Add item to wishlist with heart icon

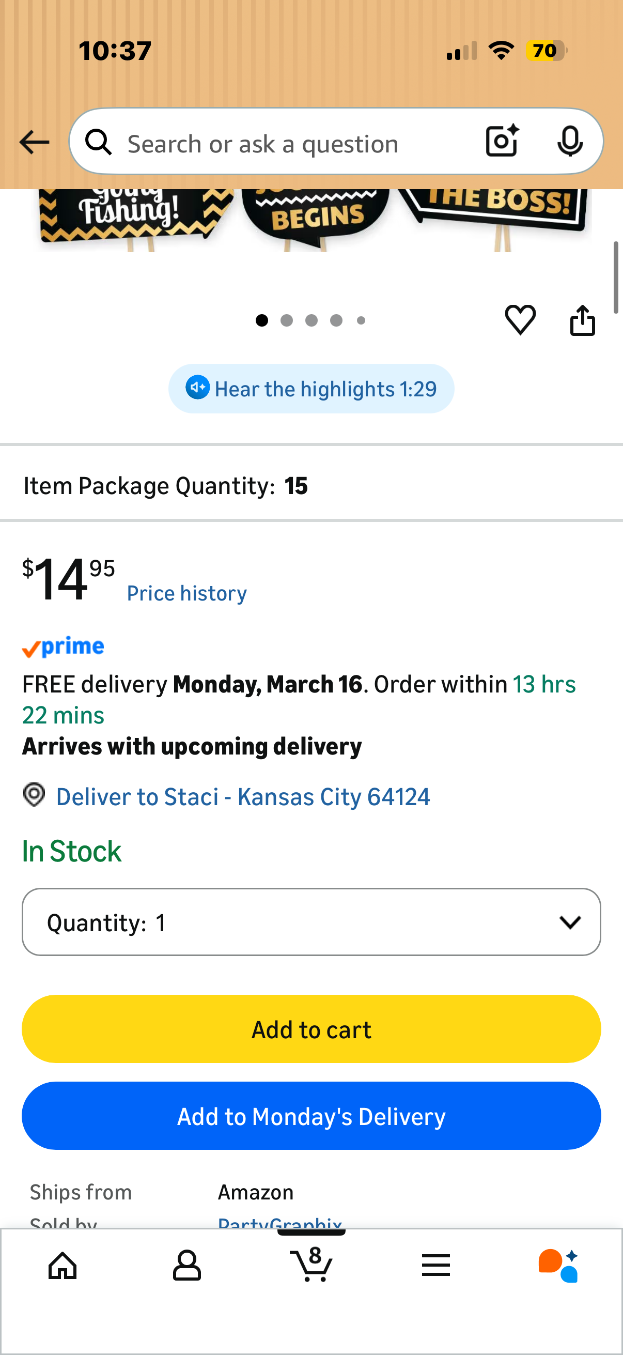[x=521, y=319]
